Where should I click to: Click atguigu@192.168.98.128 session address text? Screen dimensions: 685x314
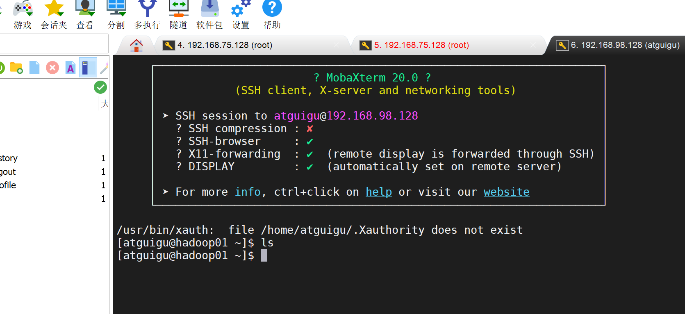pyautogui.click(x=346, y=116)
